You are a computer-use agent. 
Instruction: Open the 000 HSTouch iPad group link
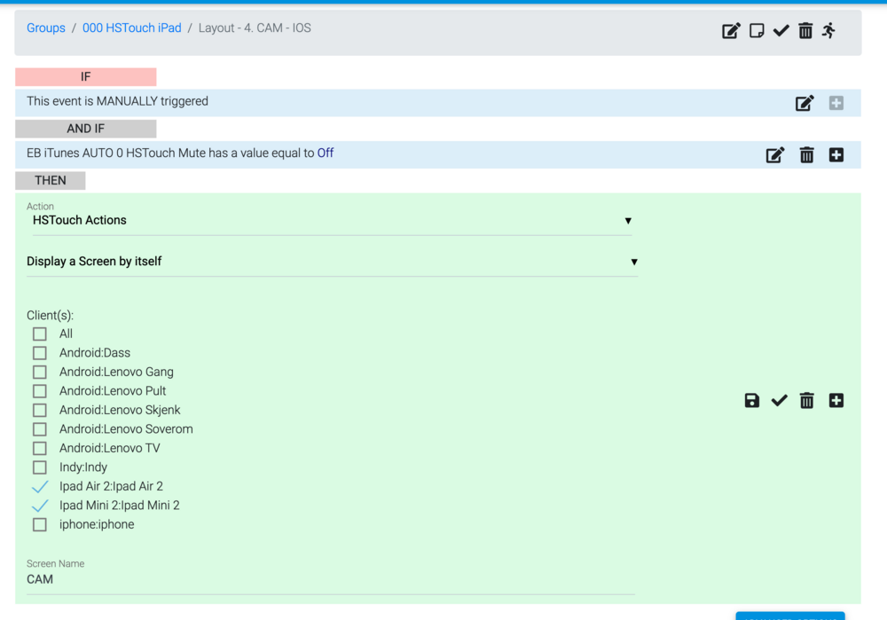coord(131,28)
